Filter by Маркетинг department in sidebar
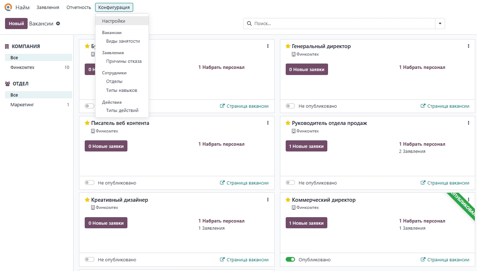The image size is (477, 271). [x=22, y=105]
